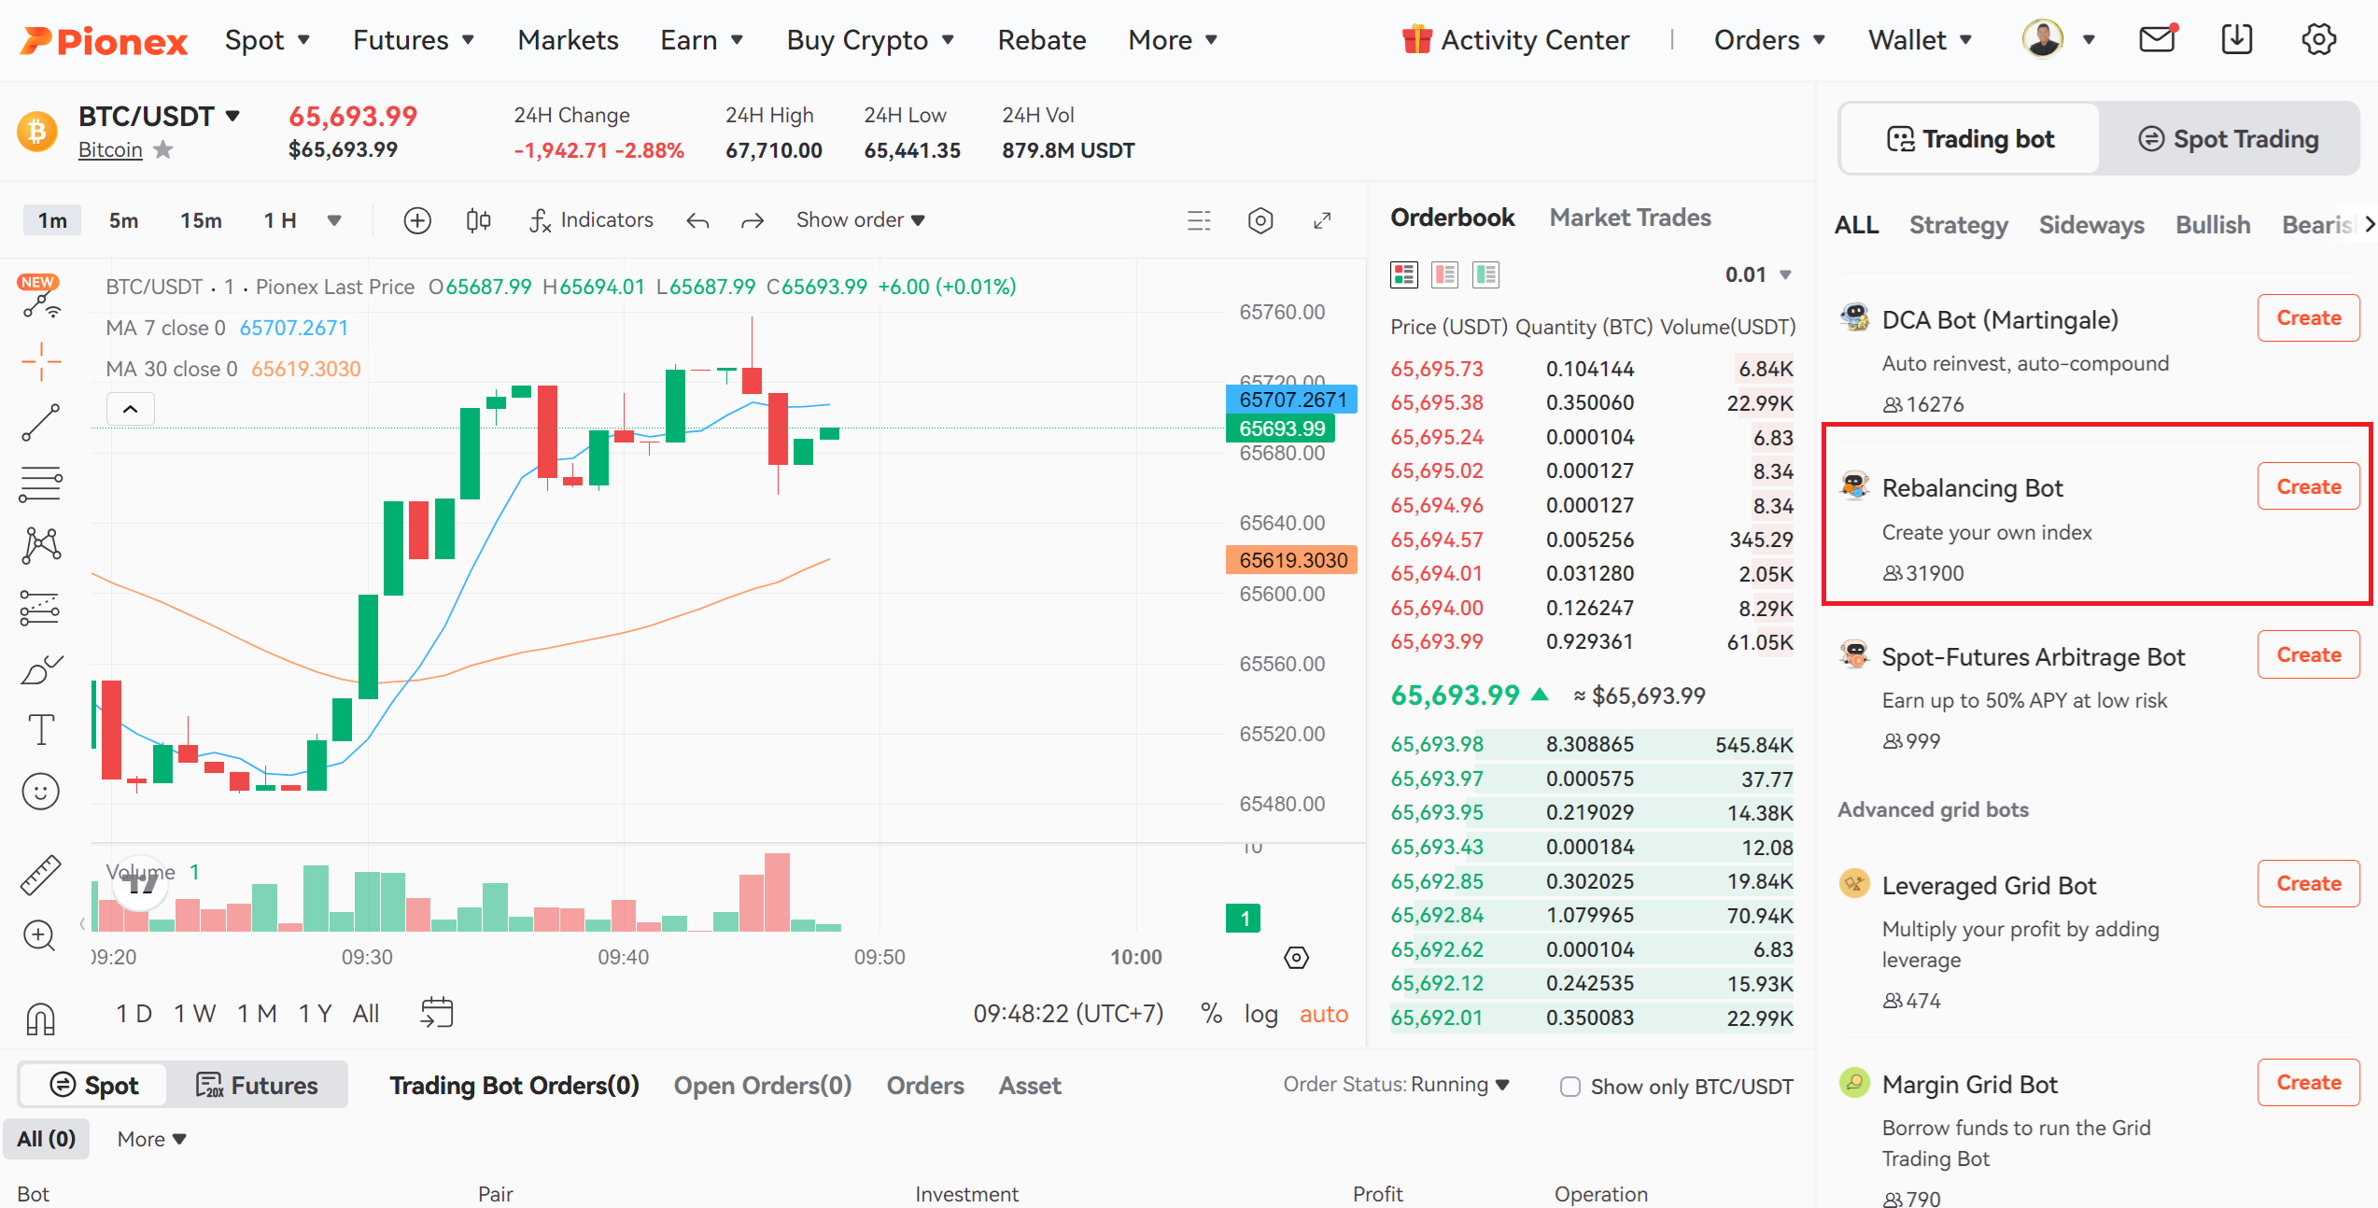Select the forecasting position tool

[40, 608]
